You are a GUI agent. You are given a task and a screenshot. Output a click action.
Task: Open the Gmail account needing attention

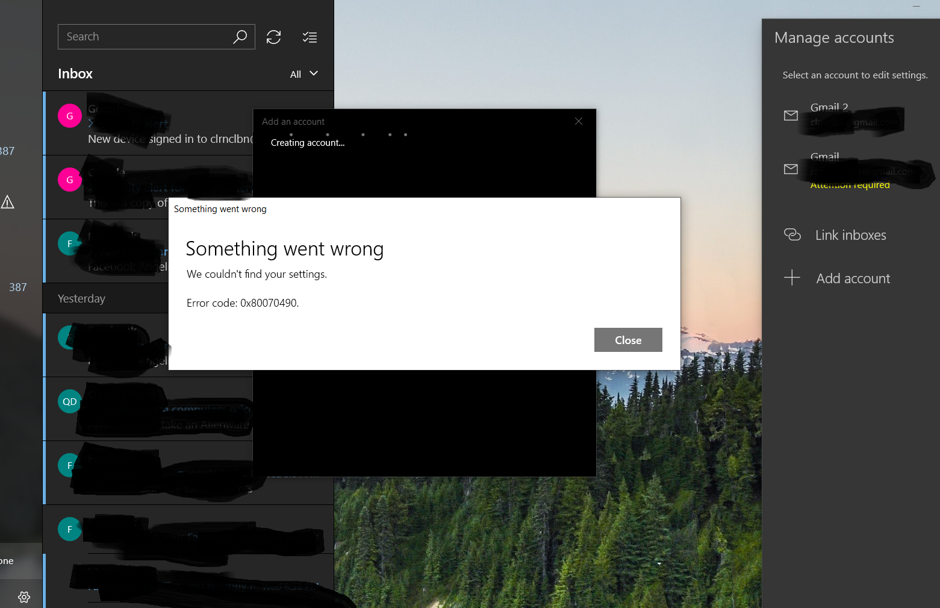click(850, 171)
